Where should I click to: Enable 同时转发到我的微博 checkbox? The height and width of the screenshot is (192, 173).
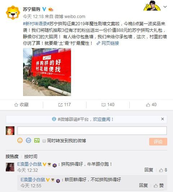(x=44, y=141)
